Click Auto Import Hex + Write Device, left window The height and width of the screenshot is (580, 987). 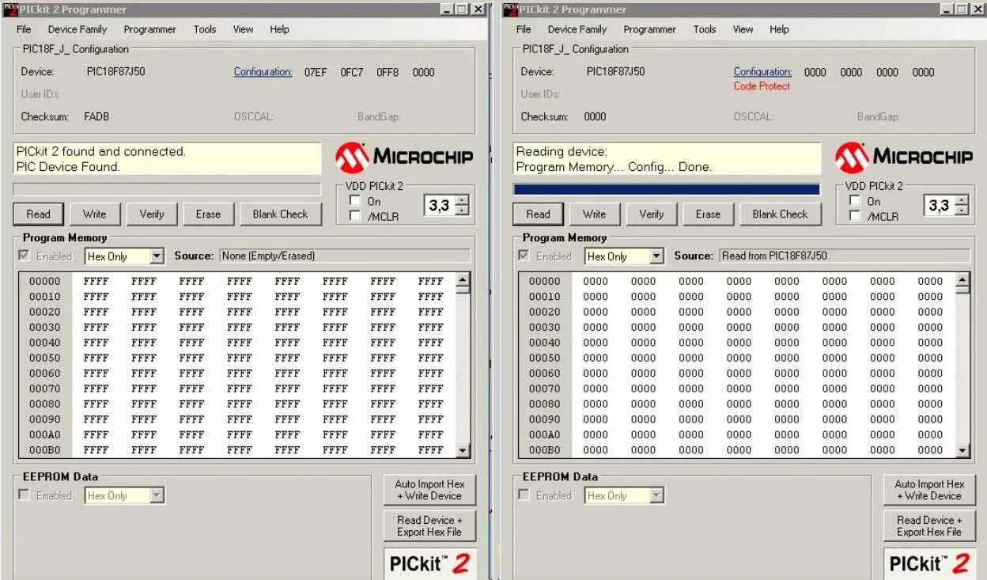pyautogui.click(x=429, y=490)
